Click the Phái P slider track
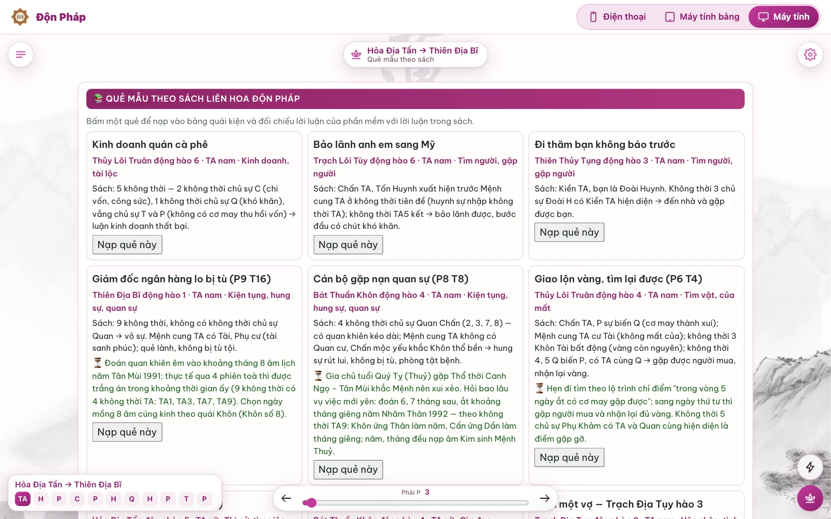 click(415, 502)
